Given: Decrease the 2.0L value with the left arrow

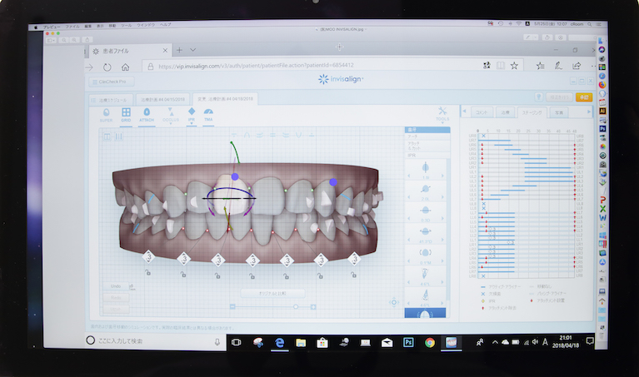Looking at the screenshot, I should tap(409, 197).
